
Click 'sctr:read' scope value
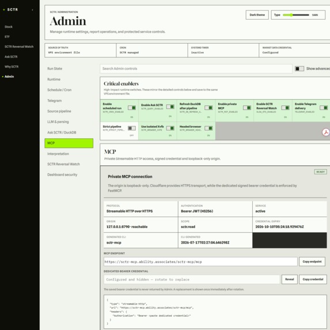click(188, 227)
